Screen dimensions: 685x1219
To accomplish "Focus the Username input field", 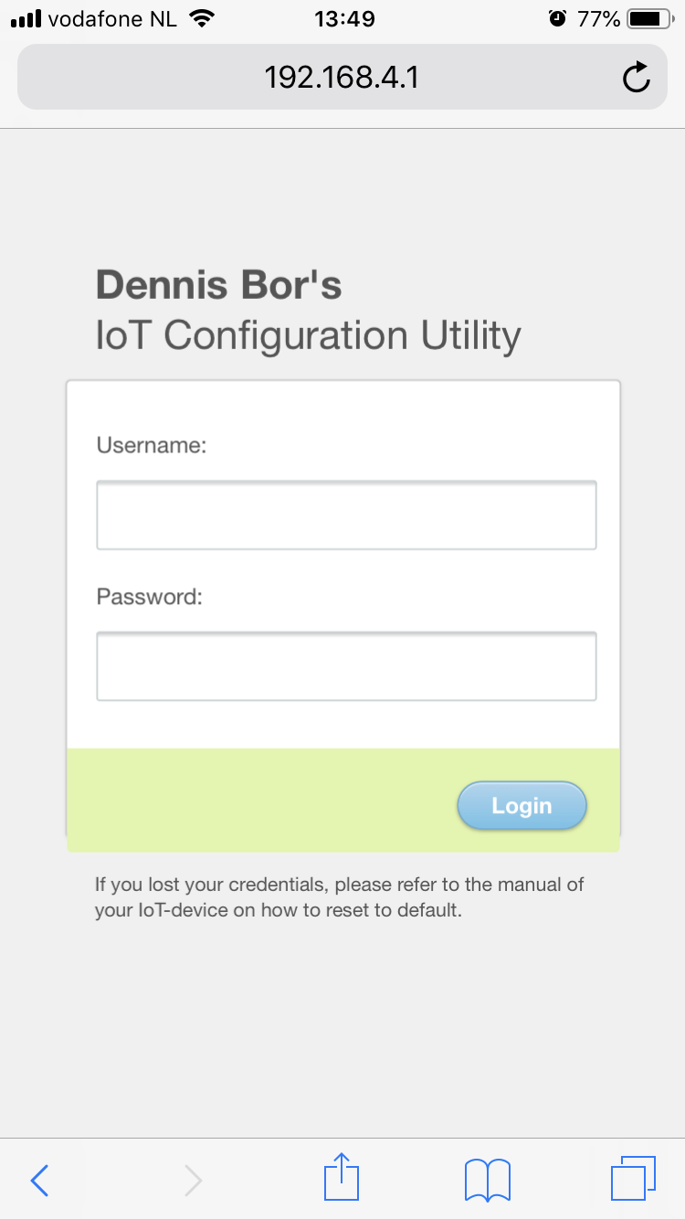I will (x=346, y=515).
